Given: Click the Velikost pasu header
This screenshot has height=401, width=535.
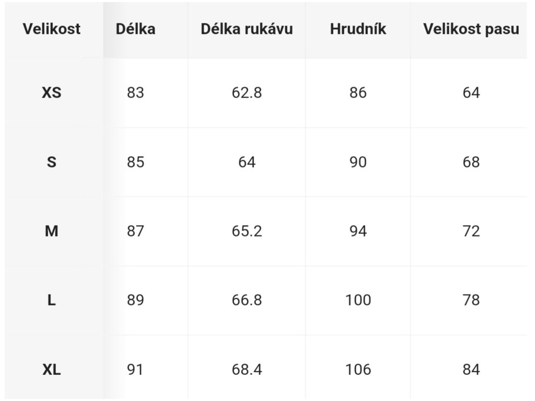Looking at the screenshot, I should pos(471,29).
